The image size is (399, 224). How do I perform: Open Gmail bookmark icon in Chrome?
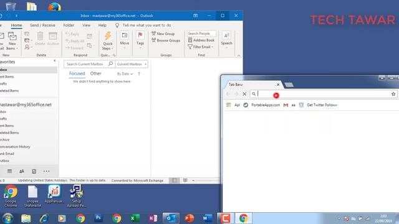286,105
